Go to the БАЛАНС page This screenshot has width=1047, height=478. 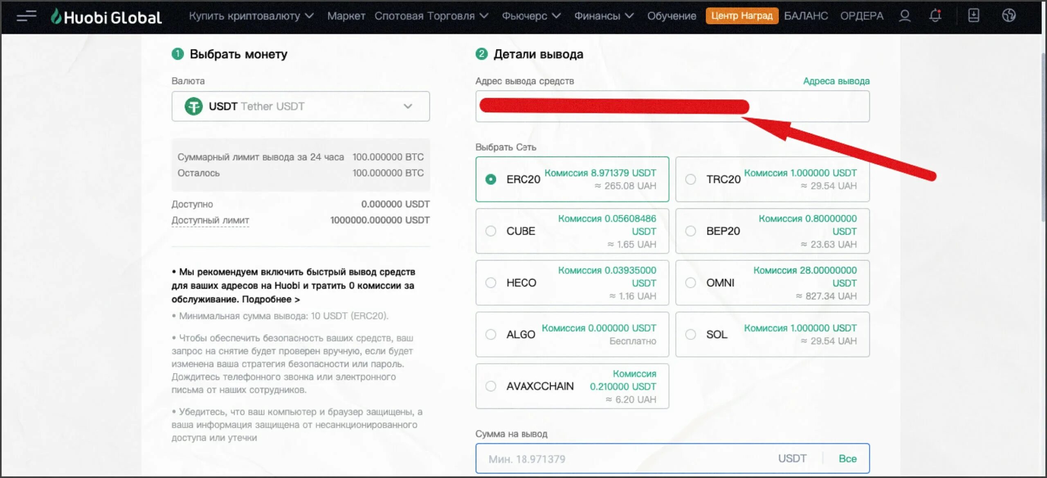tap(805, 16)
